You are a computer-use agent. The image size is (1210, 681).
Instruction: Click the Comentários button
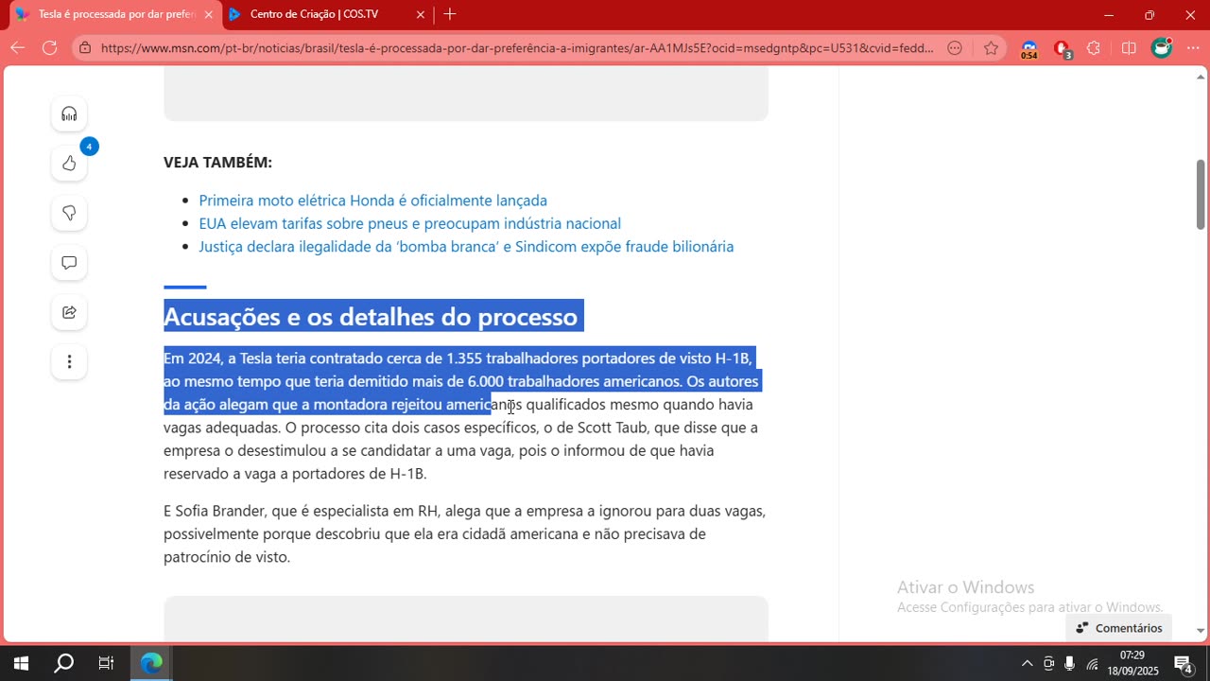(x=1118, y=628)
